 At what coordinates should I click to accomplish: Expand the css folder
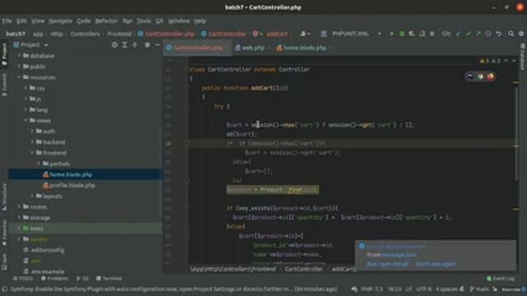pyautogui.click(x=26, y=88)
